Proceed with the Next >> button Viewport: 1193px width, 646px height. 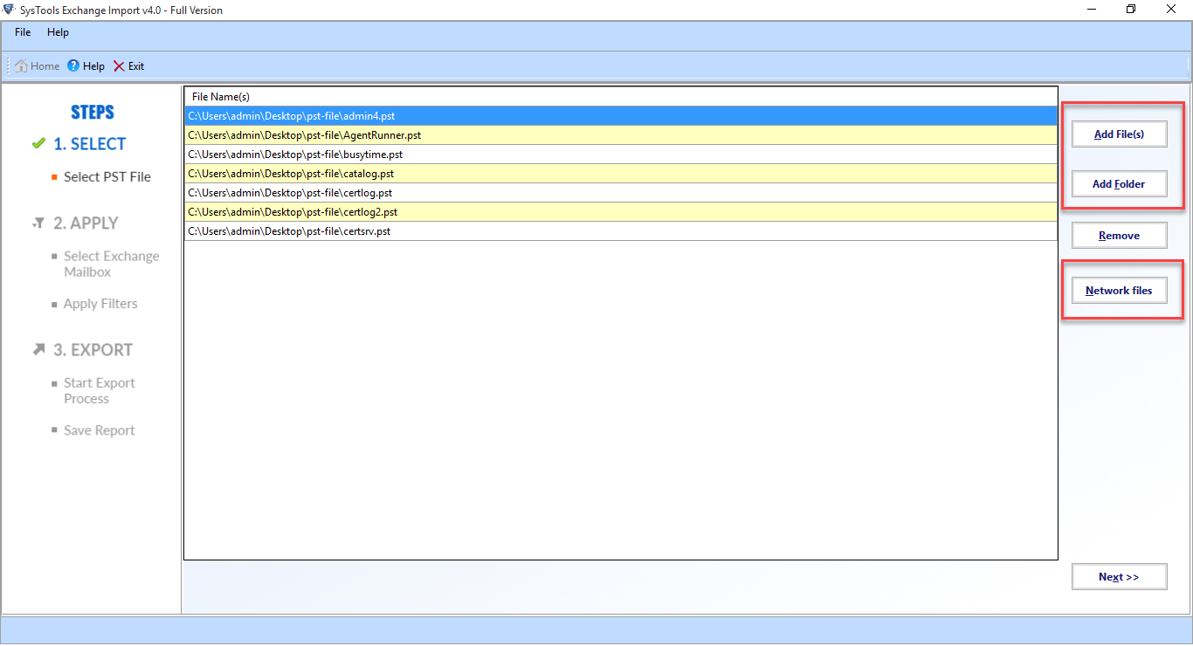(x=1119, y=577)
